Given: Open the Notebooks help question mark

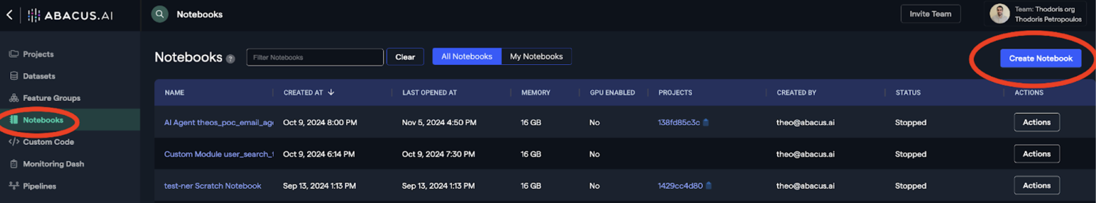Looking at the screenshot, I should (x=230, y=59).
